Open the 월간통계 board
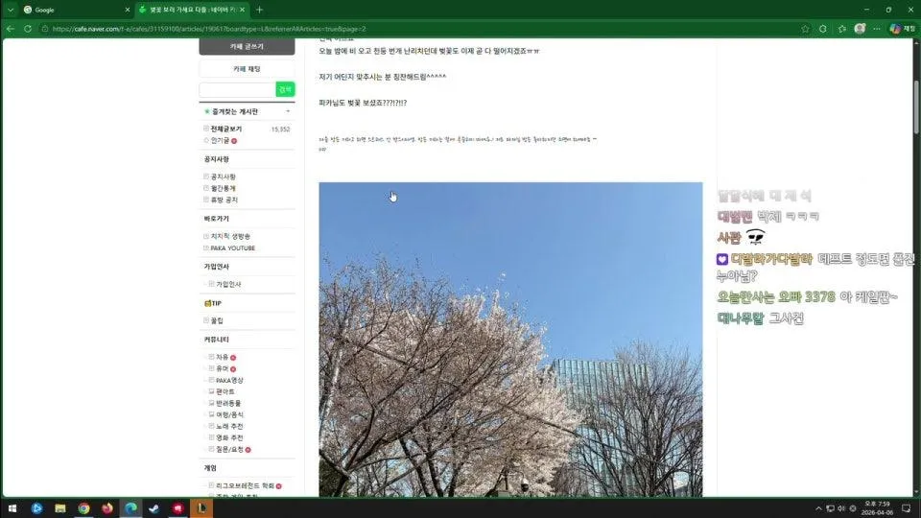The height and width of the screenshot is (518, 921). (x=224, y=189)
